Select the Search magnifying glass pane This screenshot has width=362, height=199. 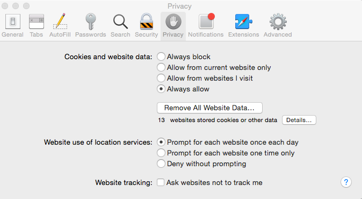(120, 25)
